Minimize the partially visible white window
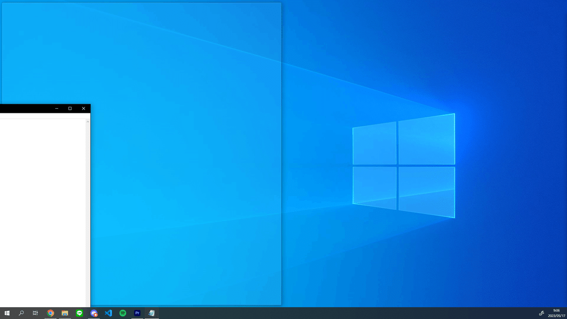Screen dimensions: 567x319 click(57, 109)
